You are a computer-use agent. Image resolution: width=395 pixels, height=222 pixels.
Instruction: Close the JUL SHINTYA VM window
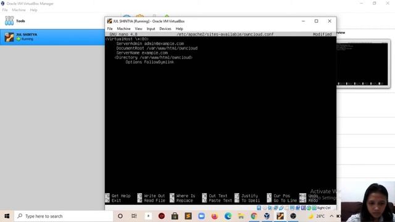pyautogui.click(x=330, y=21)
